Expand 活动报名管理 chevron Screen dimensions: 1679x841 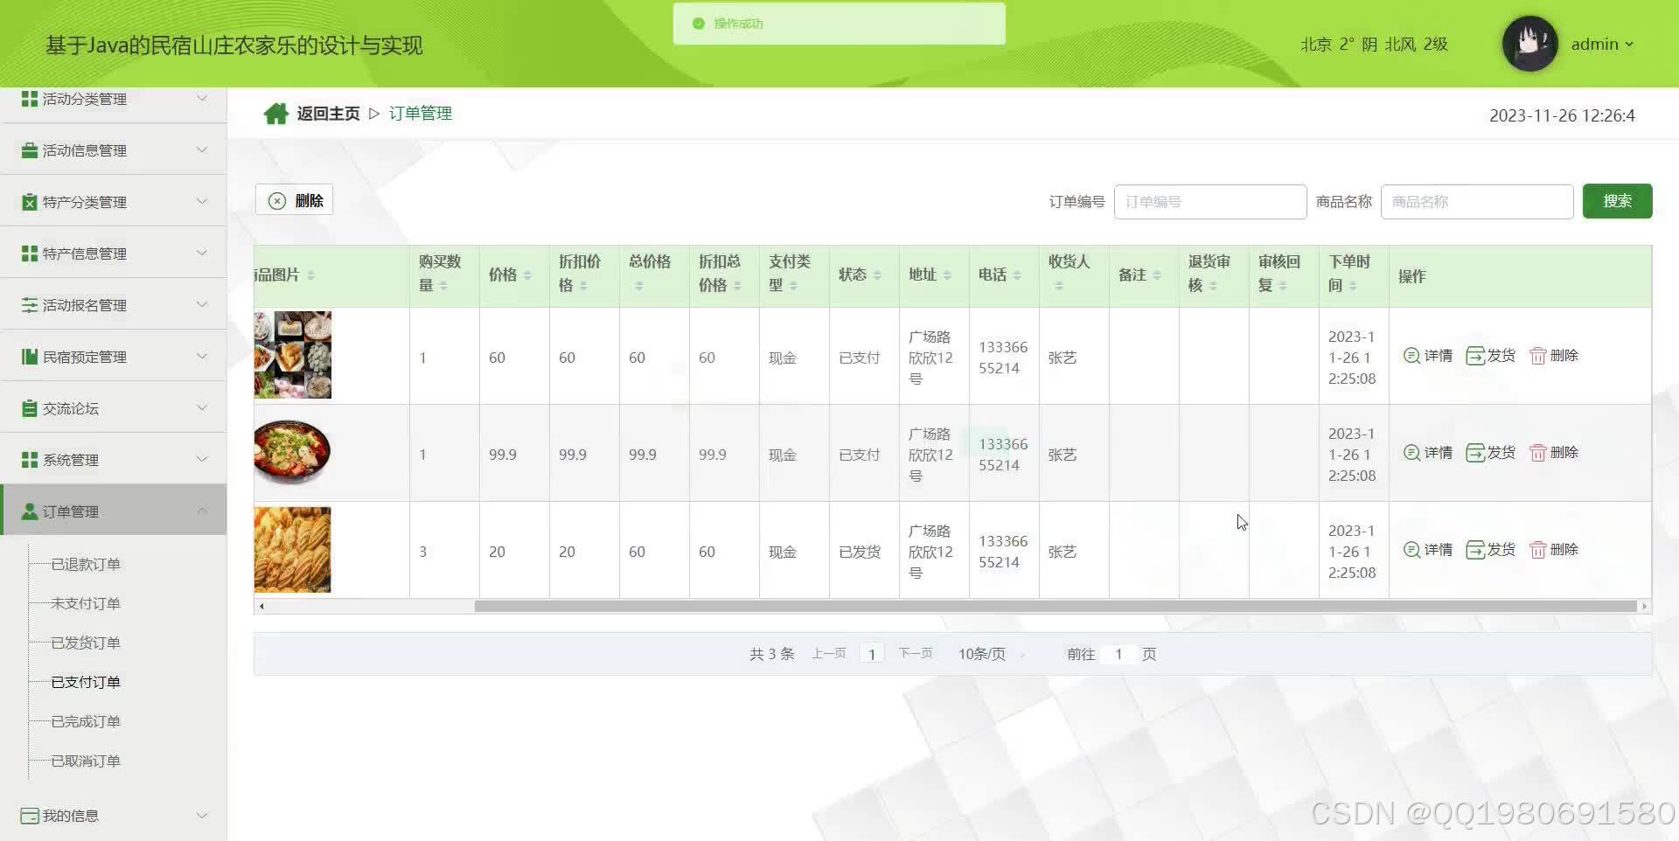[x=202, y=304]
